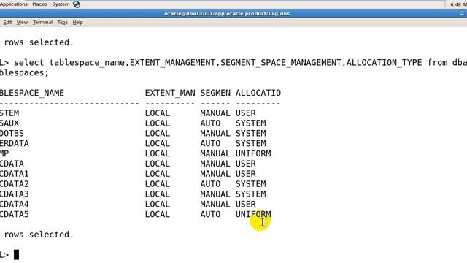
Task: Click the CDATA5 tablespace row name
Action: [x=15, y=214]
